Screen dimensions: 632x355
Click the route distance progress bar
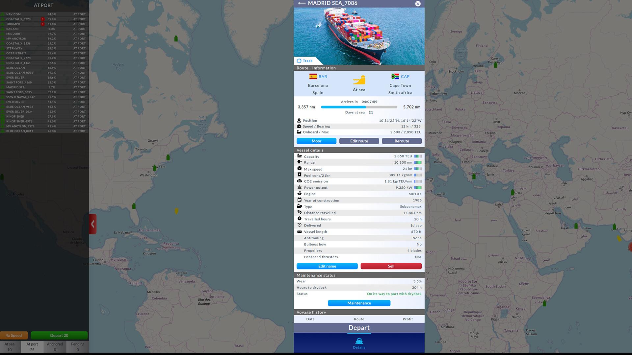359,107
